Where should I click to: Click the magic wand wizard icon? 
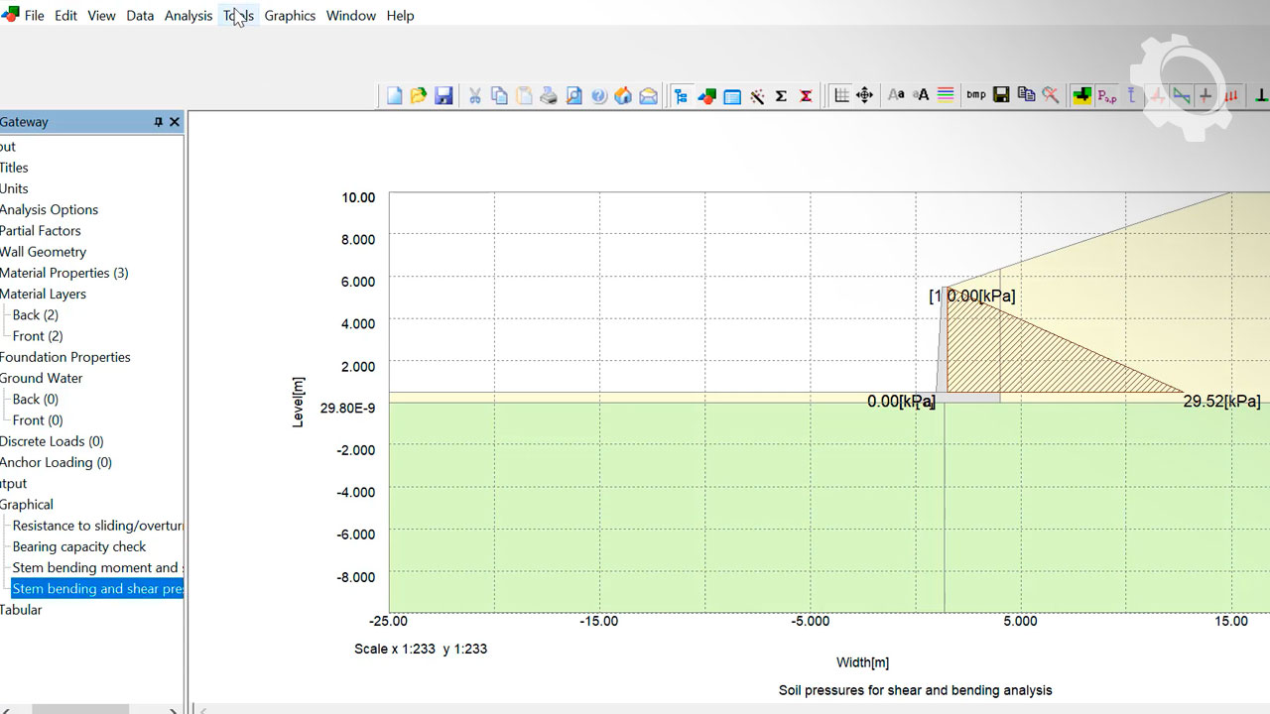tap(757, 95)
